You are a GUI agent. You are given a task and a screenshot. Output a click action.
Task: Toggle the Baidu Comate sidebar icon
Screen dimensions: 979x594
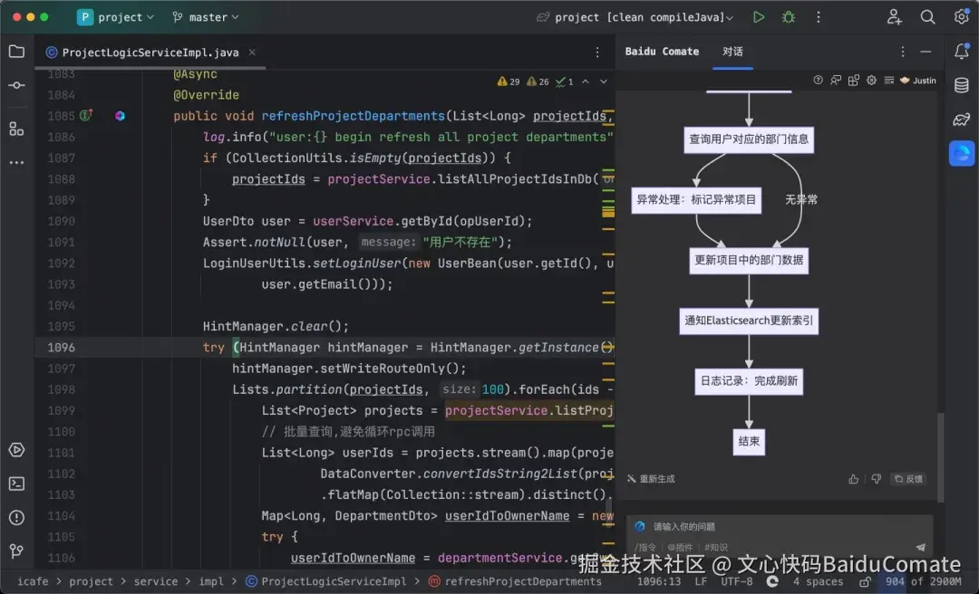(962, 153)
